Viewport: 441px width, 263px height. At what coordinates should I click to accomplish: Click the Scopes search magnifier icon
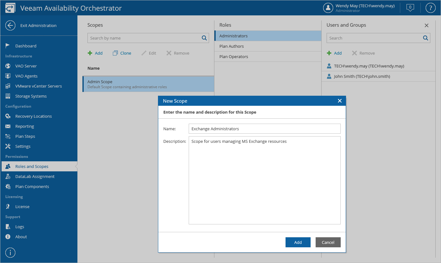pyautogui.click(x=204, y=38)
